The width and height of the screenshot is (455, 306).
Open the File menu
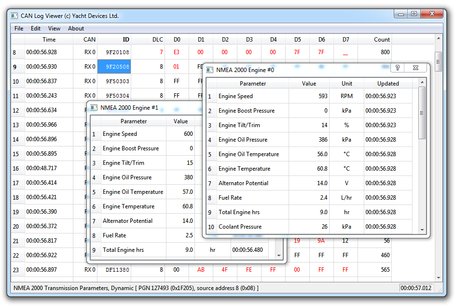[19, 29]
